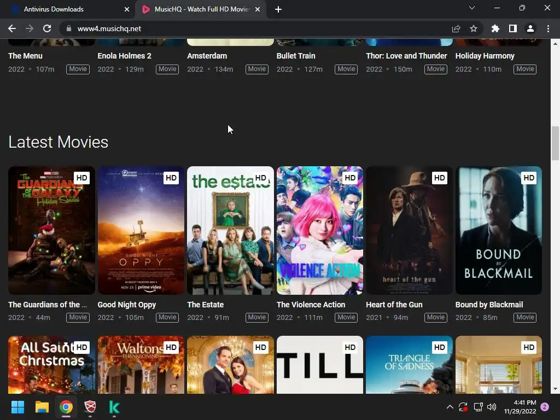The height and width of the screenshot is (420, 560).
Task: Open the green K taskbar app
Action: click(x=114, y=407)
